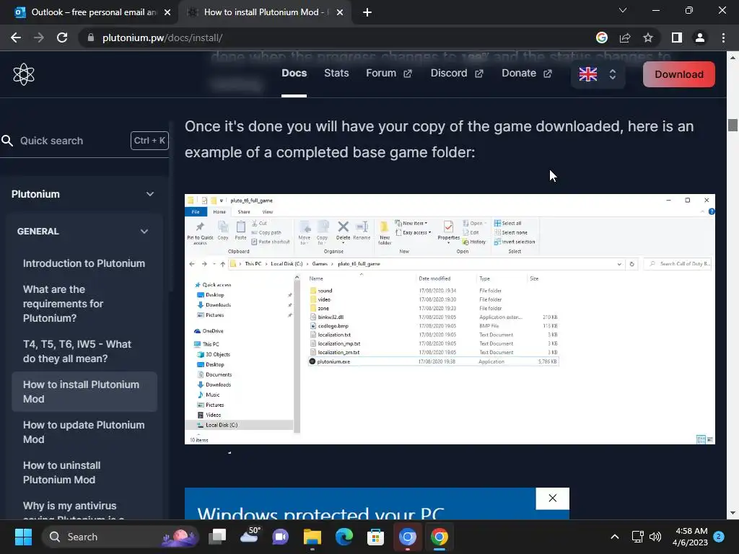The height and width of the screenshot is (554, 739).
Task: Open the weather widget on taskbar
Action: (x=249, y=536)
